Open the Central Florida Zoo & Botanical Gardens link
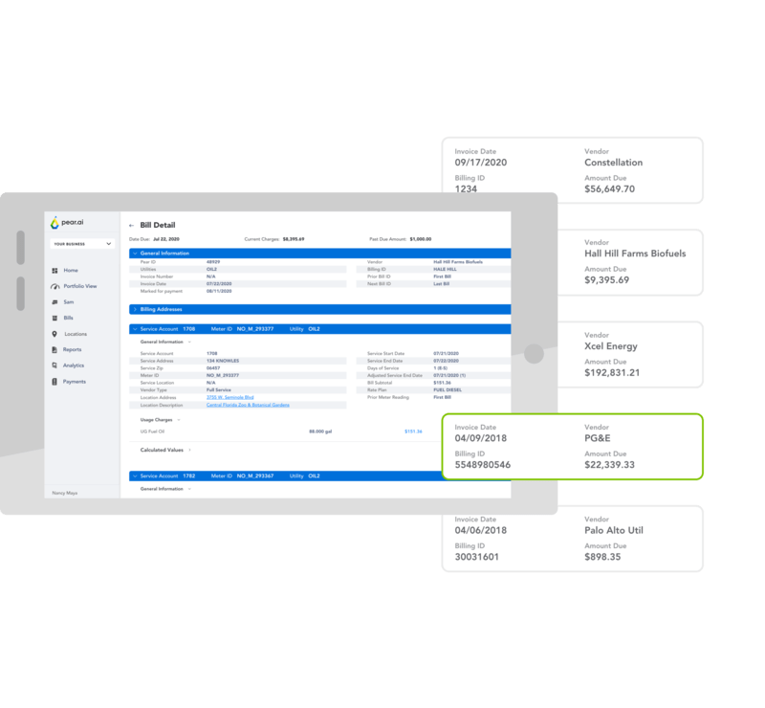Image resolution: width=765 pixels, height=708 pixels. click(248, 405)
